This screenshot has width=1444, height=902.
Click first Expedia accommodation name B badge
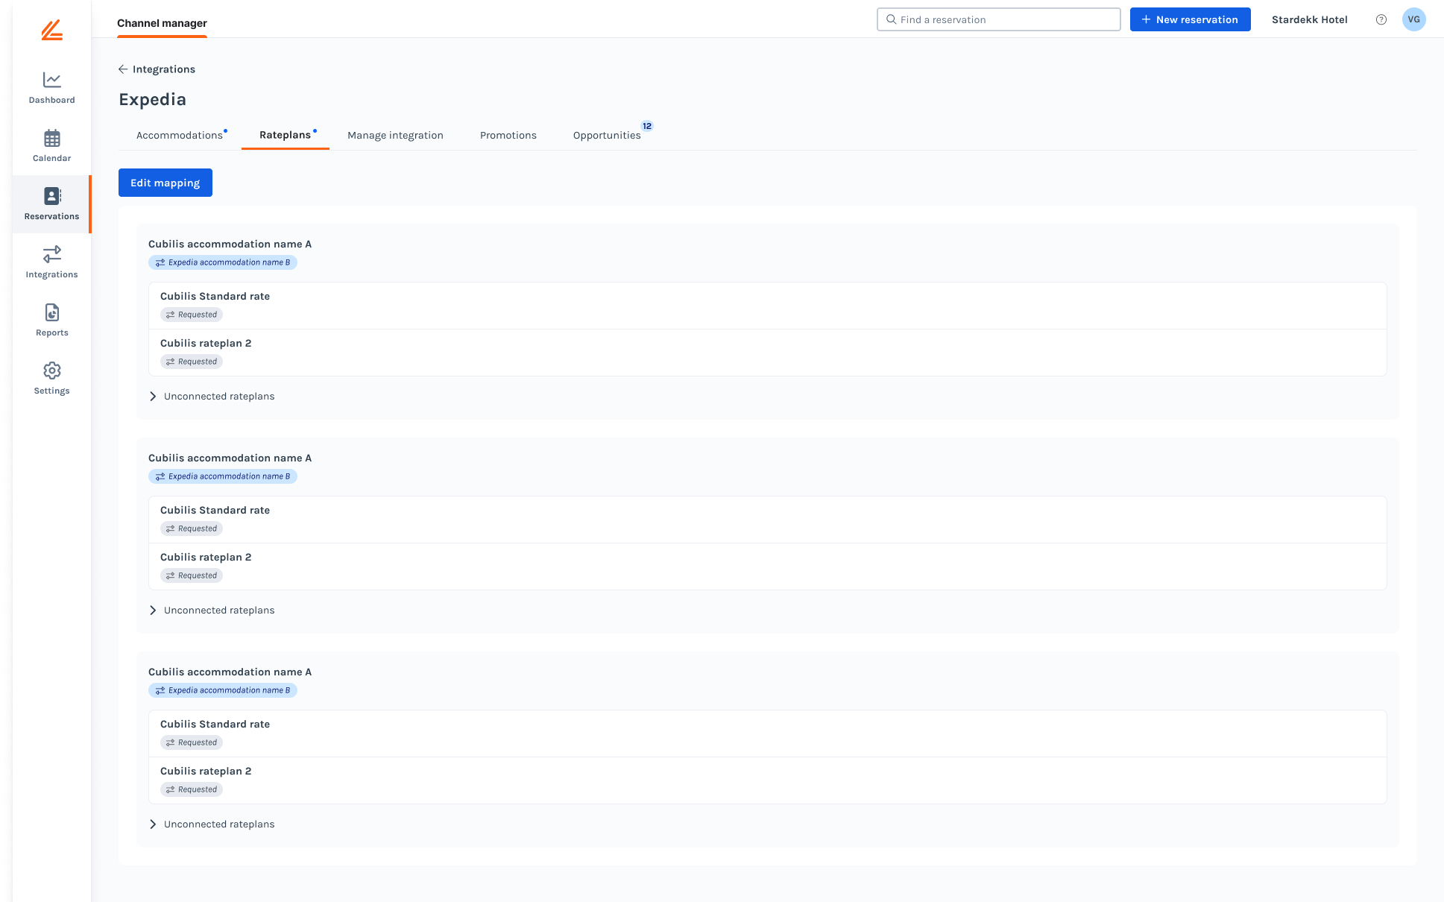223,262
